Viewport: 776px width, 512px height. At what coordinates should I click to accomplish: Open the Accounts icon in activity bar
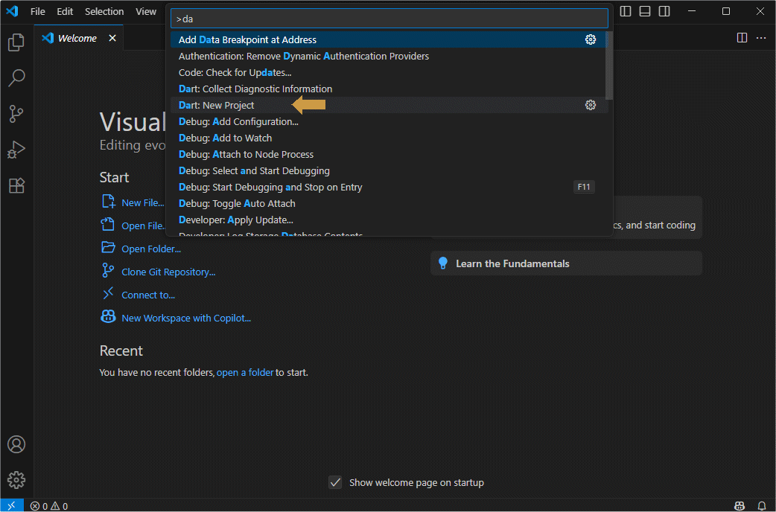click(x=16, y=444)
